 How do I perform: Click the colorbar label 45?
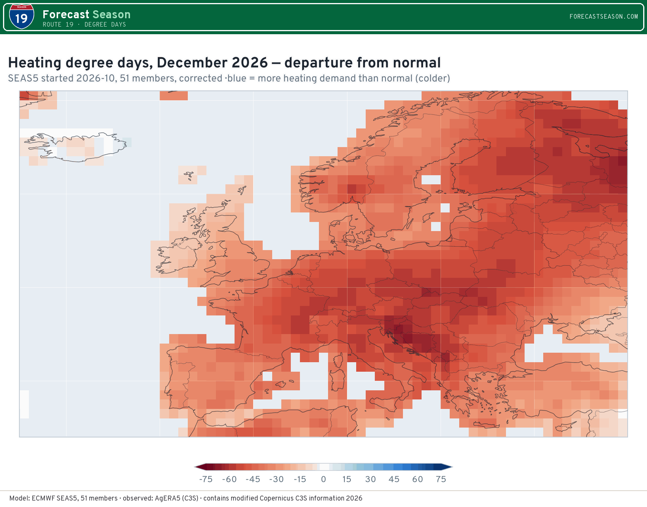394,479
